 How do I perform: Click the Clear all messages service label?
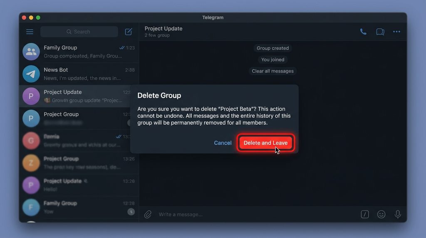272,71
